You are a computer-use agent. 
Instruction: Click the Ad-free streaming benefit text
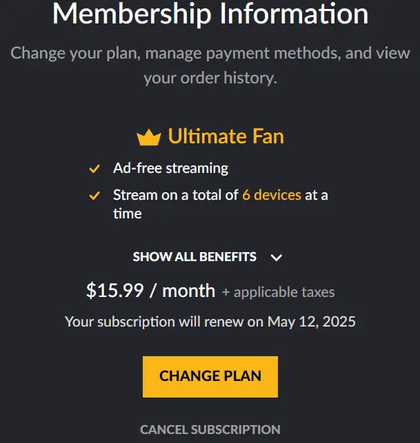[170, 168]
